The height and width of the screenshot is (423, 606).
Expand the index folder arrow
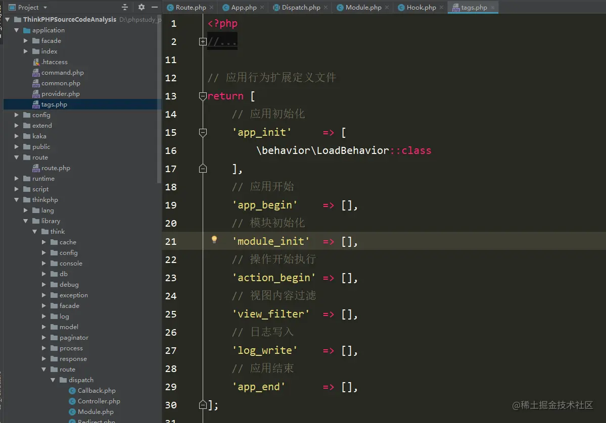(25, 51)
